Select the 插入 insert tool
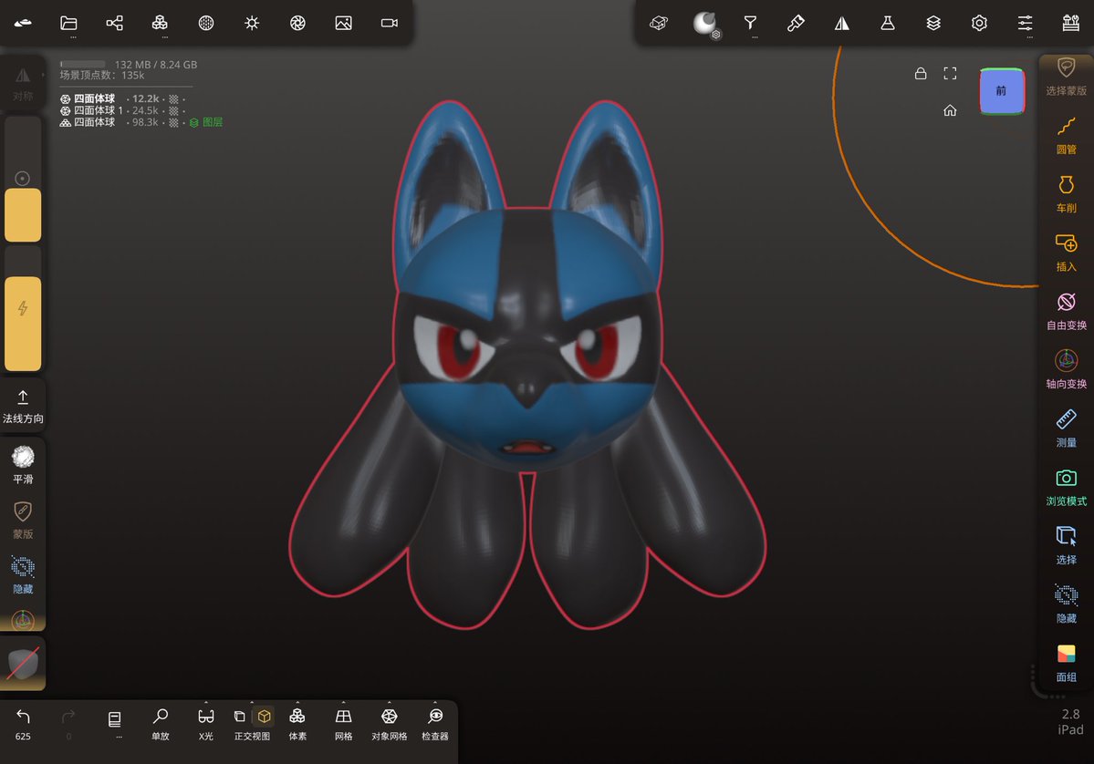This screenshot has width=1094, height=764. 1066,253
